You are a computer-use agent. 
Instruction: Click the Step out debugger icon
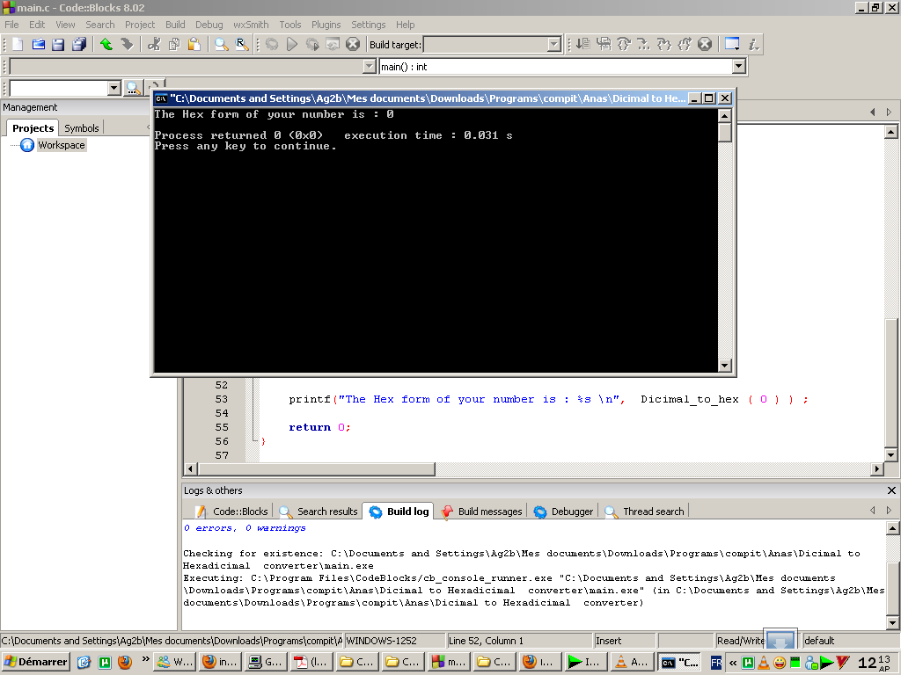coord(663,44)
